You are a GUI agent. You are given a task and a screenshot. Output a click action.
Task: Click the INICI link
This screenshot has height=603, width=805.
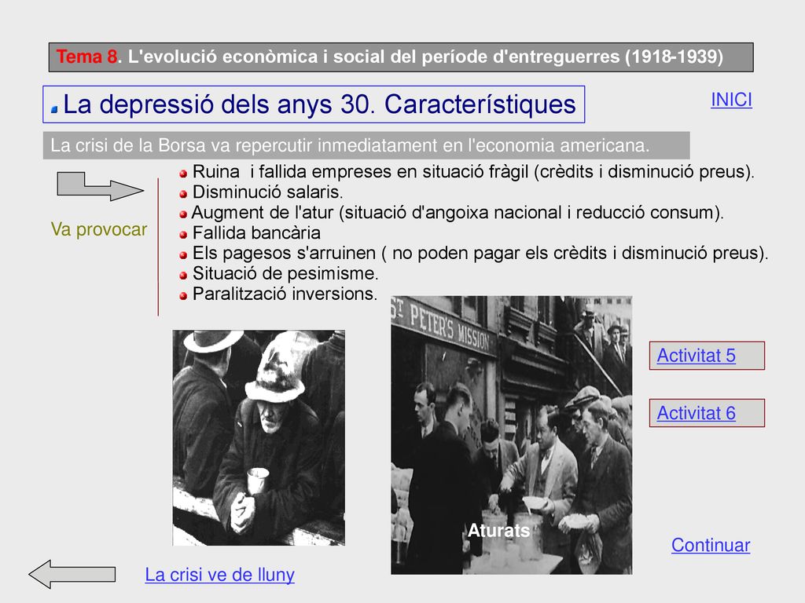point(731,100)
